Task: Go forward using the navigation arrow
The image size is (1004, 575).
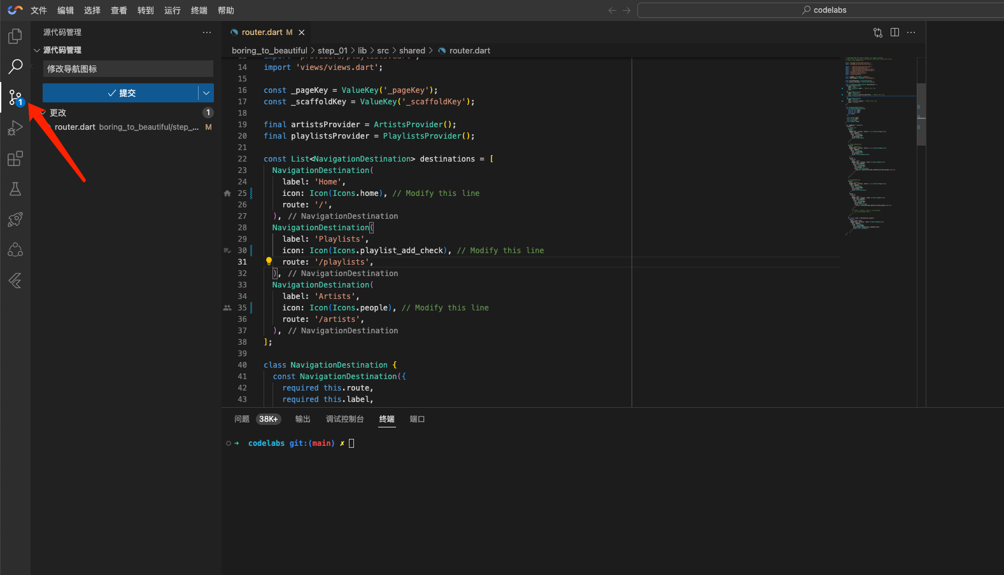Action: pyautogui.click(x=626, y=10)
